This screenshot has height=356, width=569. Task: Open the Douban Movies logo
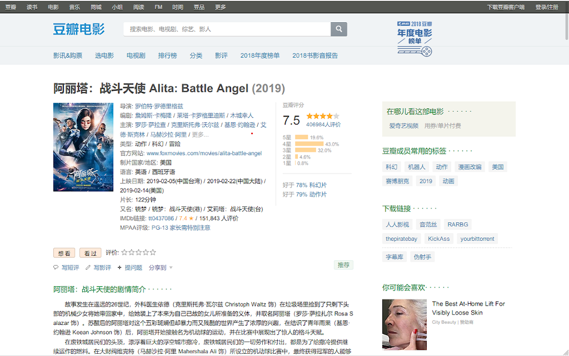(79, 29)
